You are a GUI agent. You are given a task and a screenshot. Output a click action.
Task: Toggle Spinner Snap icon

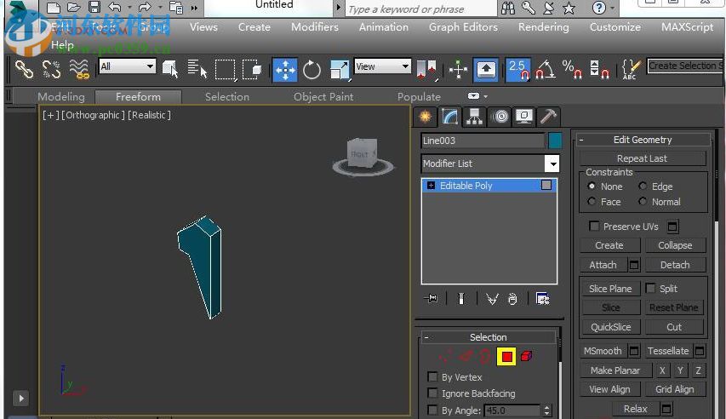(x=599, y=70)
